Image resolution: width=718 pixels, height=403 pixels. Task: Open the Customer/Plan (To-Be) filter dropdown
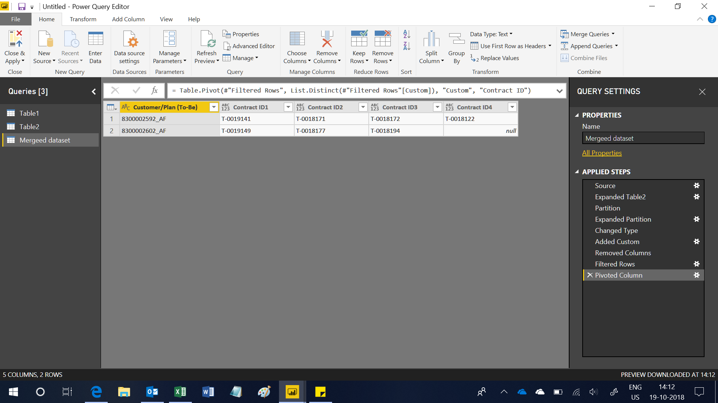[x=214, y=107]
